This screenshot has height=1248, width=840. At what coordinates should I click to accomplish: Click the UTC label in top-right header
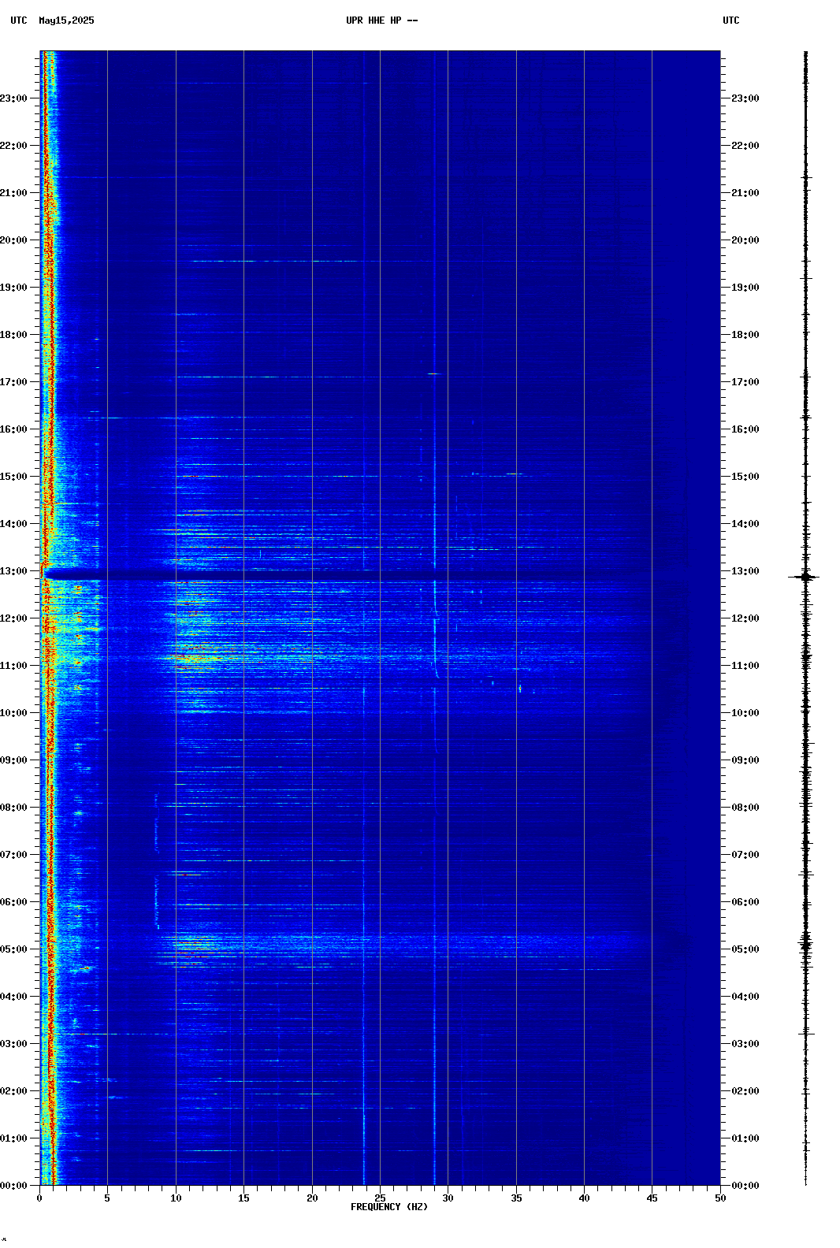click(731, 20)
